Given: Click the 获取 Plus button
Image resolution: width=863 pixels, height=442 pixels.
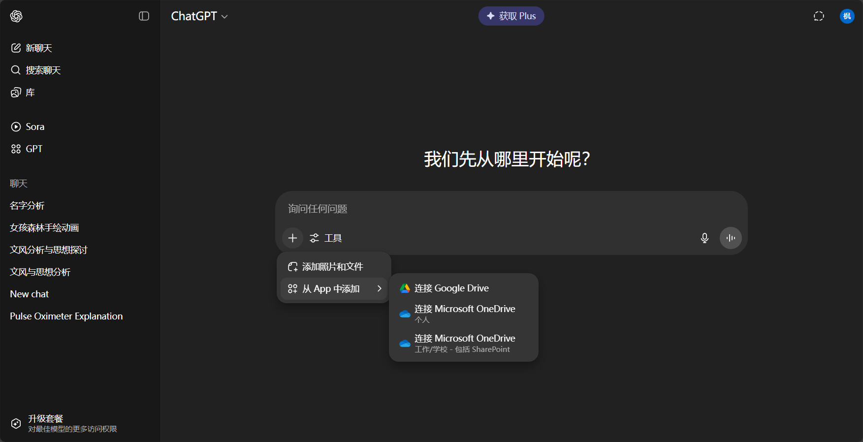Looking at the screenshot, I should coord(511,16).
